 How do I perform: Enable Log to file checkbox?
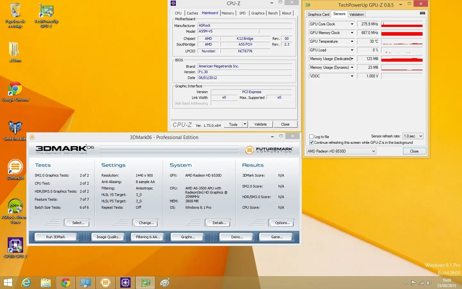[x=311, y=136]
